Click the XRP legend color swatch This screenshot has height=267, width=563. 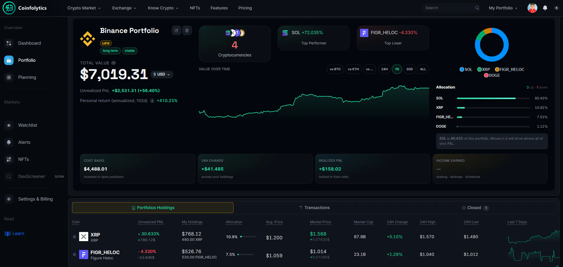[479, 69]
